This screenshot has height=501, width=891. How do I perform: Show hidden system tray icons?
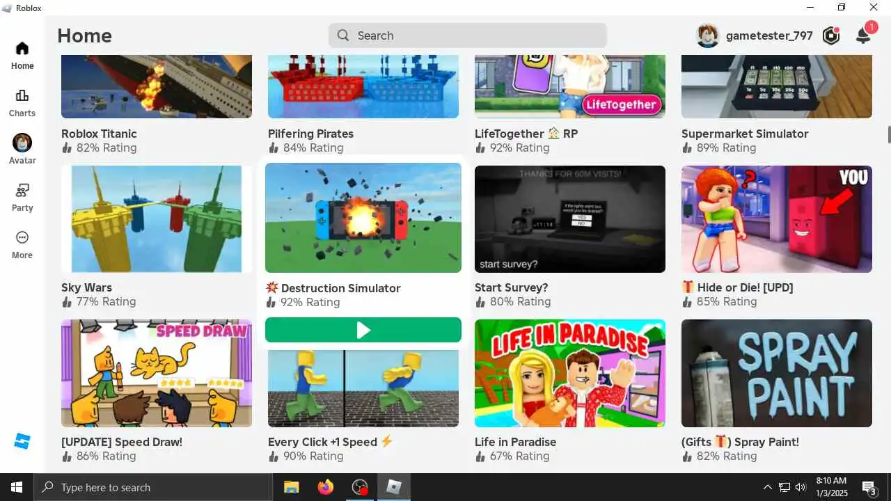pos(768,487)
